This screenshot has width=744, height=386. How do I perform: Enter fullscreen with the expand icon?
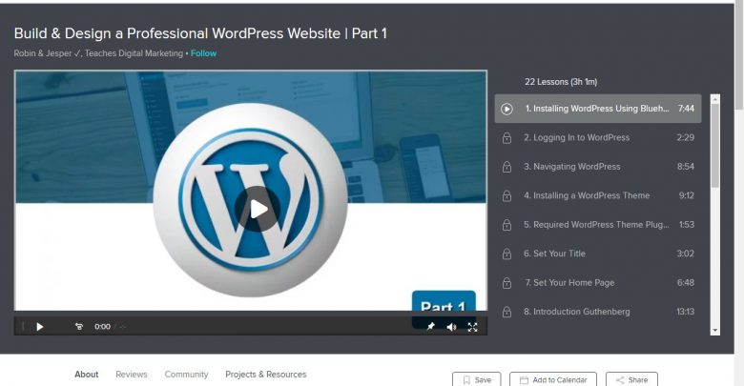pyautogui.click(x=472, y=327)
